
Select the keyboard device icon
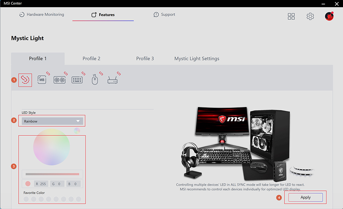pos(77,80)
